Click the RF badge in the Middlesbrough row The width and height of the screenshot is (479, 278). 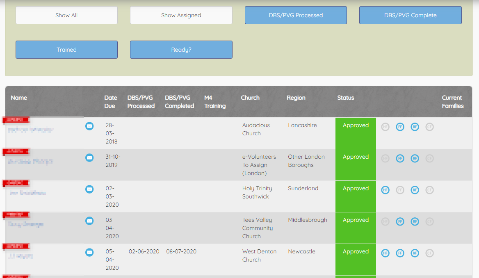(415, 221)
